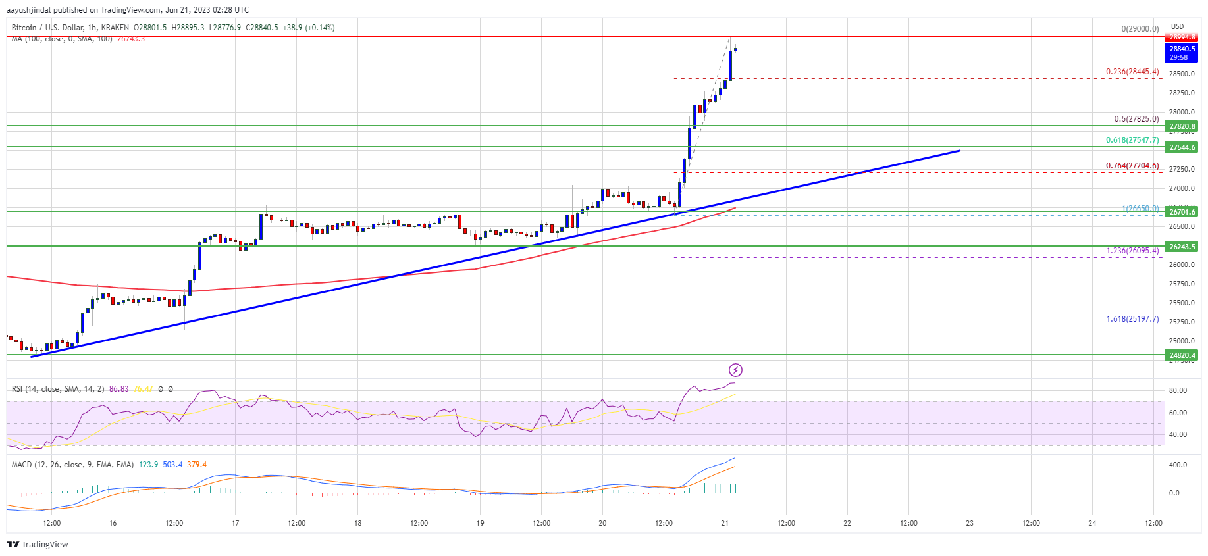The height and width of the screenshot is (556, 1208).
Task: Click the RSI value 86.83
Action: (119, 389)
